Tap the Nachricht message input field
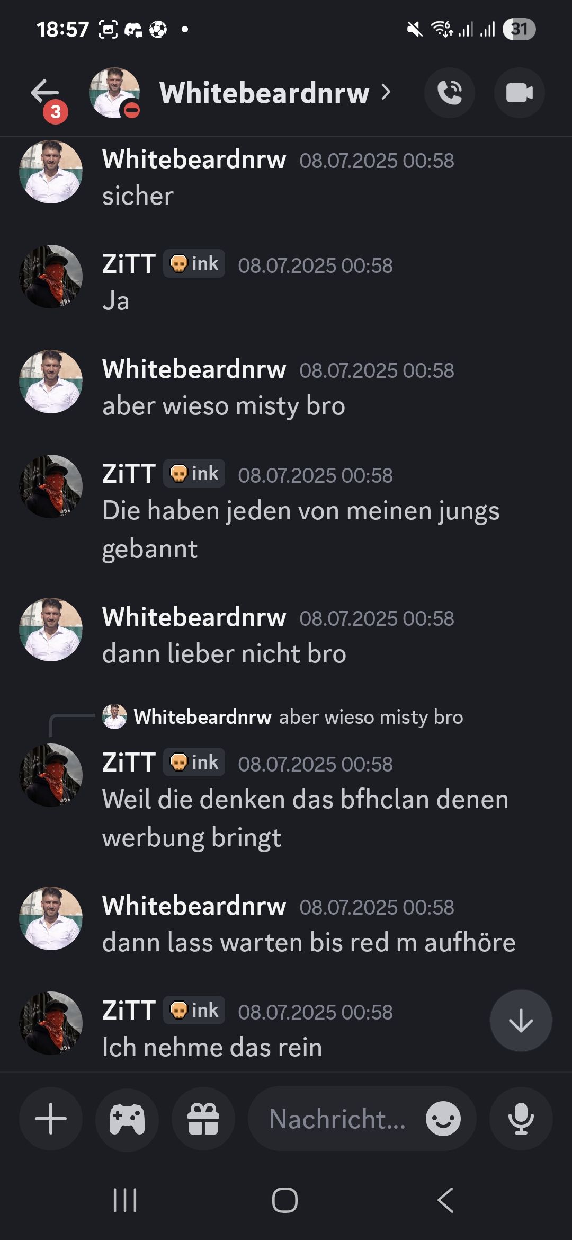 337,1119
